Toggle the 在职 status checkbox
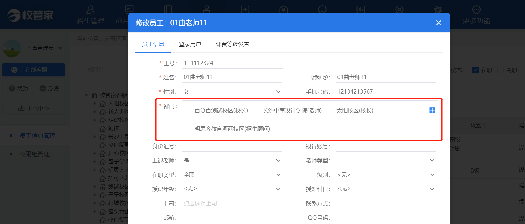The height and width of the screenshot is (224, 525). (475, 70)
